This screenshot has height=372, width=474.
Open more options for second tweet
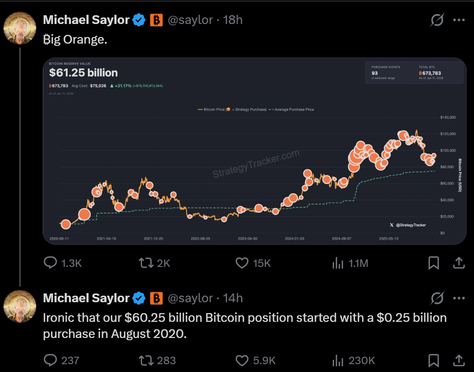459,298
